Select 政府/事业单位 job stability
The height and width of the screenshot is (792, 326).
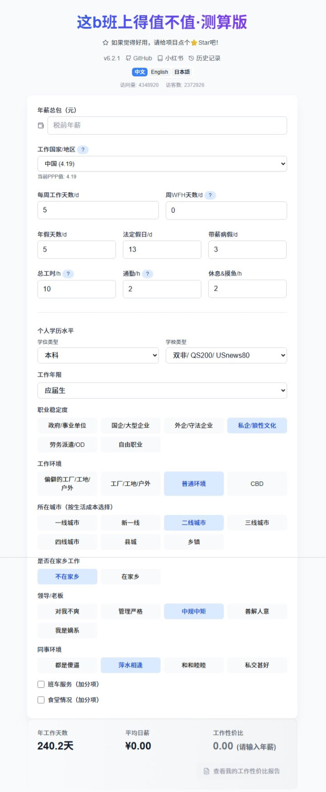(67, 425)
